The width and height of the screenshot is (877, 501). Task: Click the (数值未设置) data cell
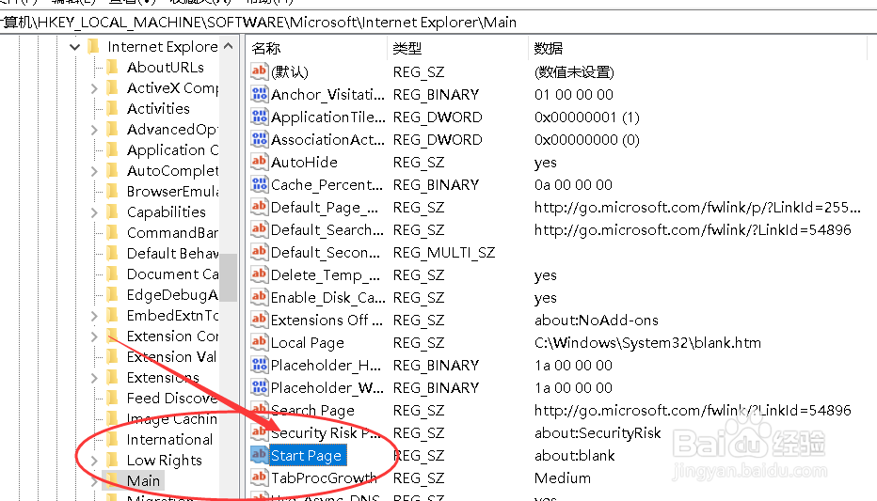tap(574, 72)
